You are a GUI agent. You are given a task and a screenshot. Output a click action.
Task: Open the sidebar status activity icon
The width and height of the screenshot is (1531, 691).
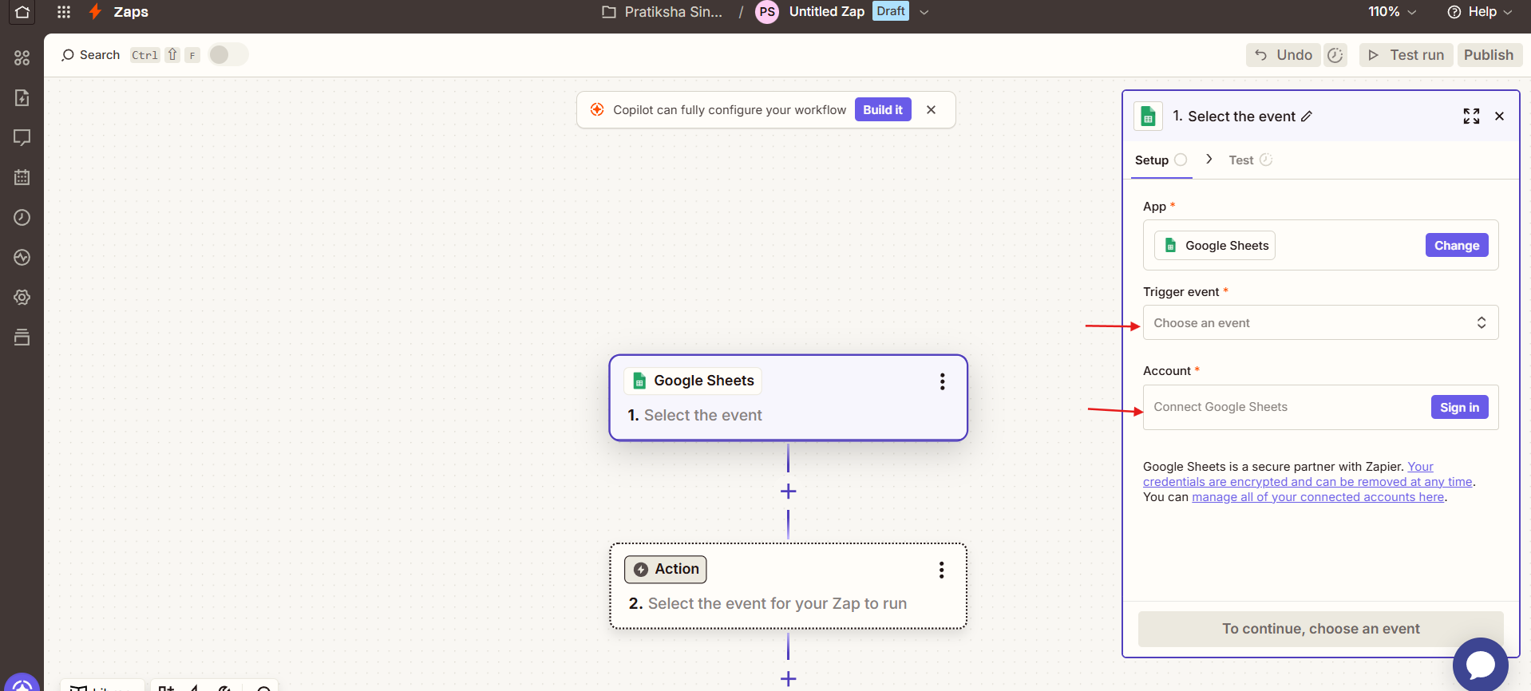[x=22, y=257]
